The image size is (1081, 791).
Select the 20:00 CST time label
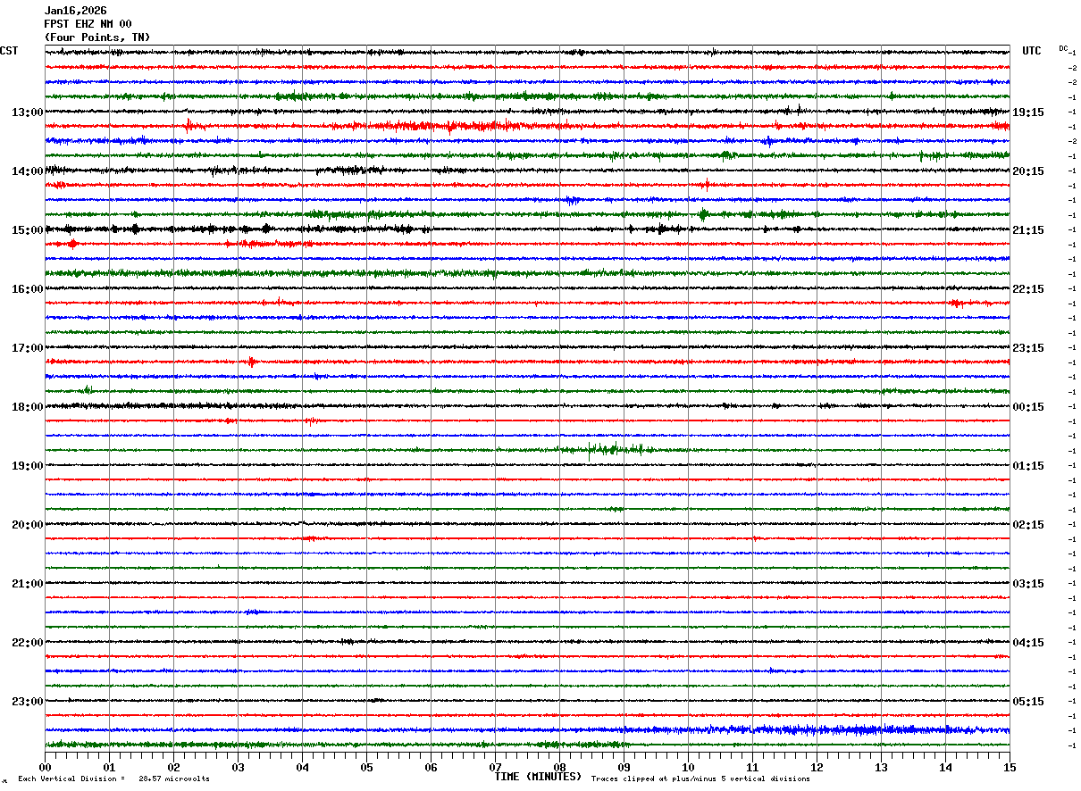point(28,525)
